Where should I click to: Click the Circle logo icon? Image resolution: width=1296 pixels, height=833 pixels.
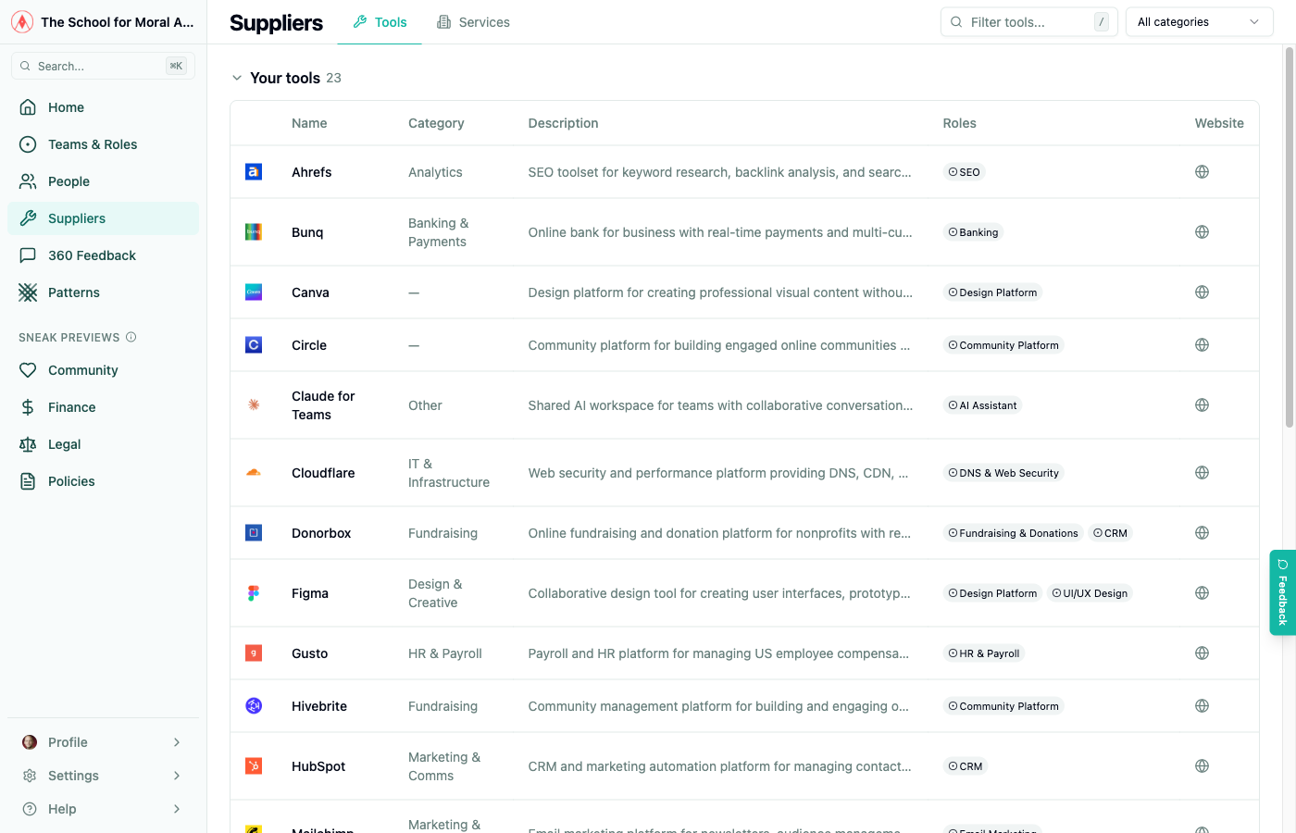[x=254, y=345]
